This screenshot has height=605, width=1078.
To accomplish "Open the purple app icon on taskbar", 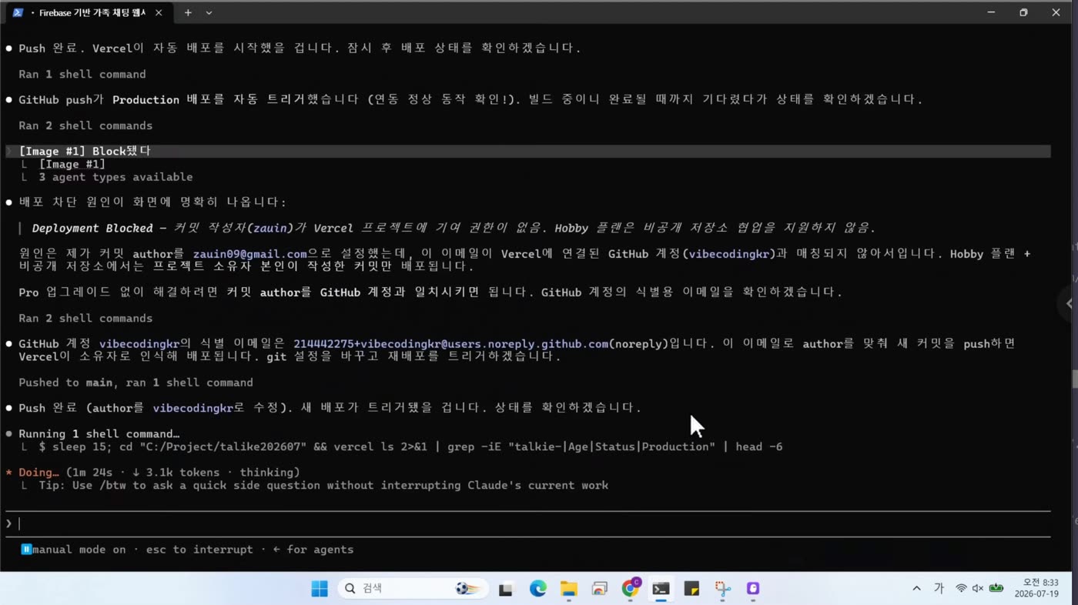I will click(753, 589).
